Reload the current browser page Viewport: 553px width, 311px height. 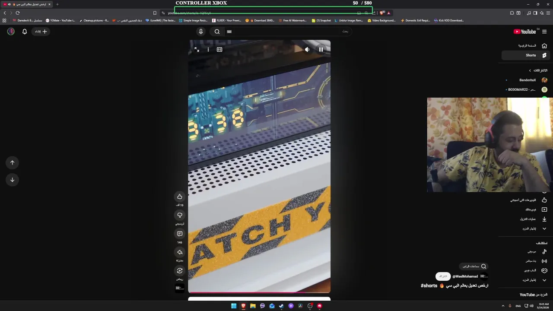[x=18, y=13]
